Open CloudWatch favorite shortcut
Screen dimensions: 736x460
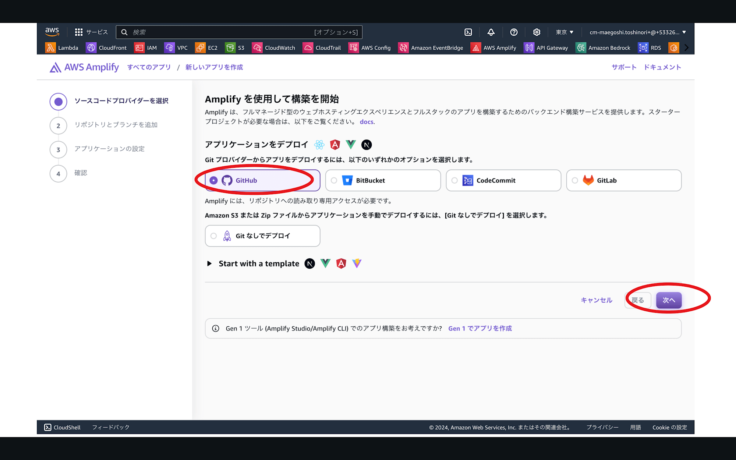tap(273, 48)
